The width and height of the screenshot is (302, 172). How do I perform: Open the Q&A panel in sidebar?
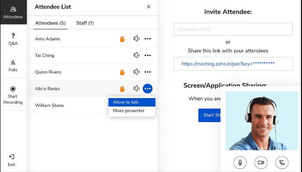click(13, 39)
